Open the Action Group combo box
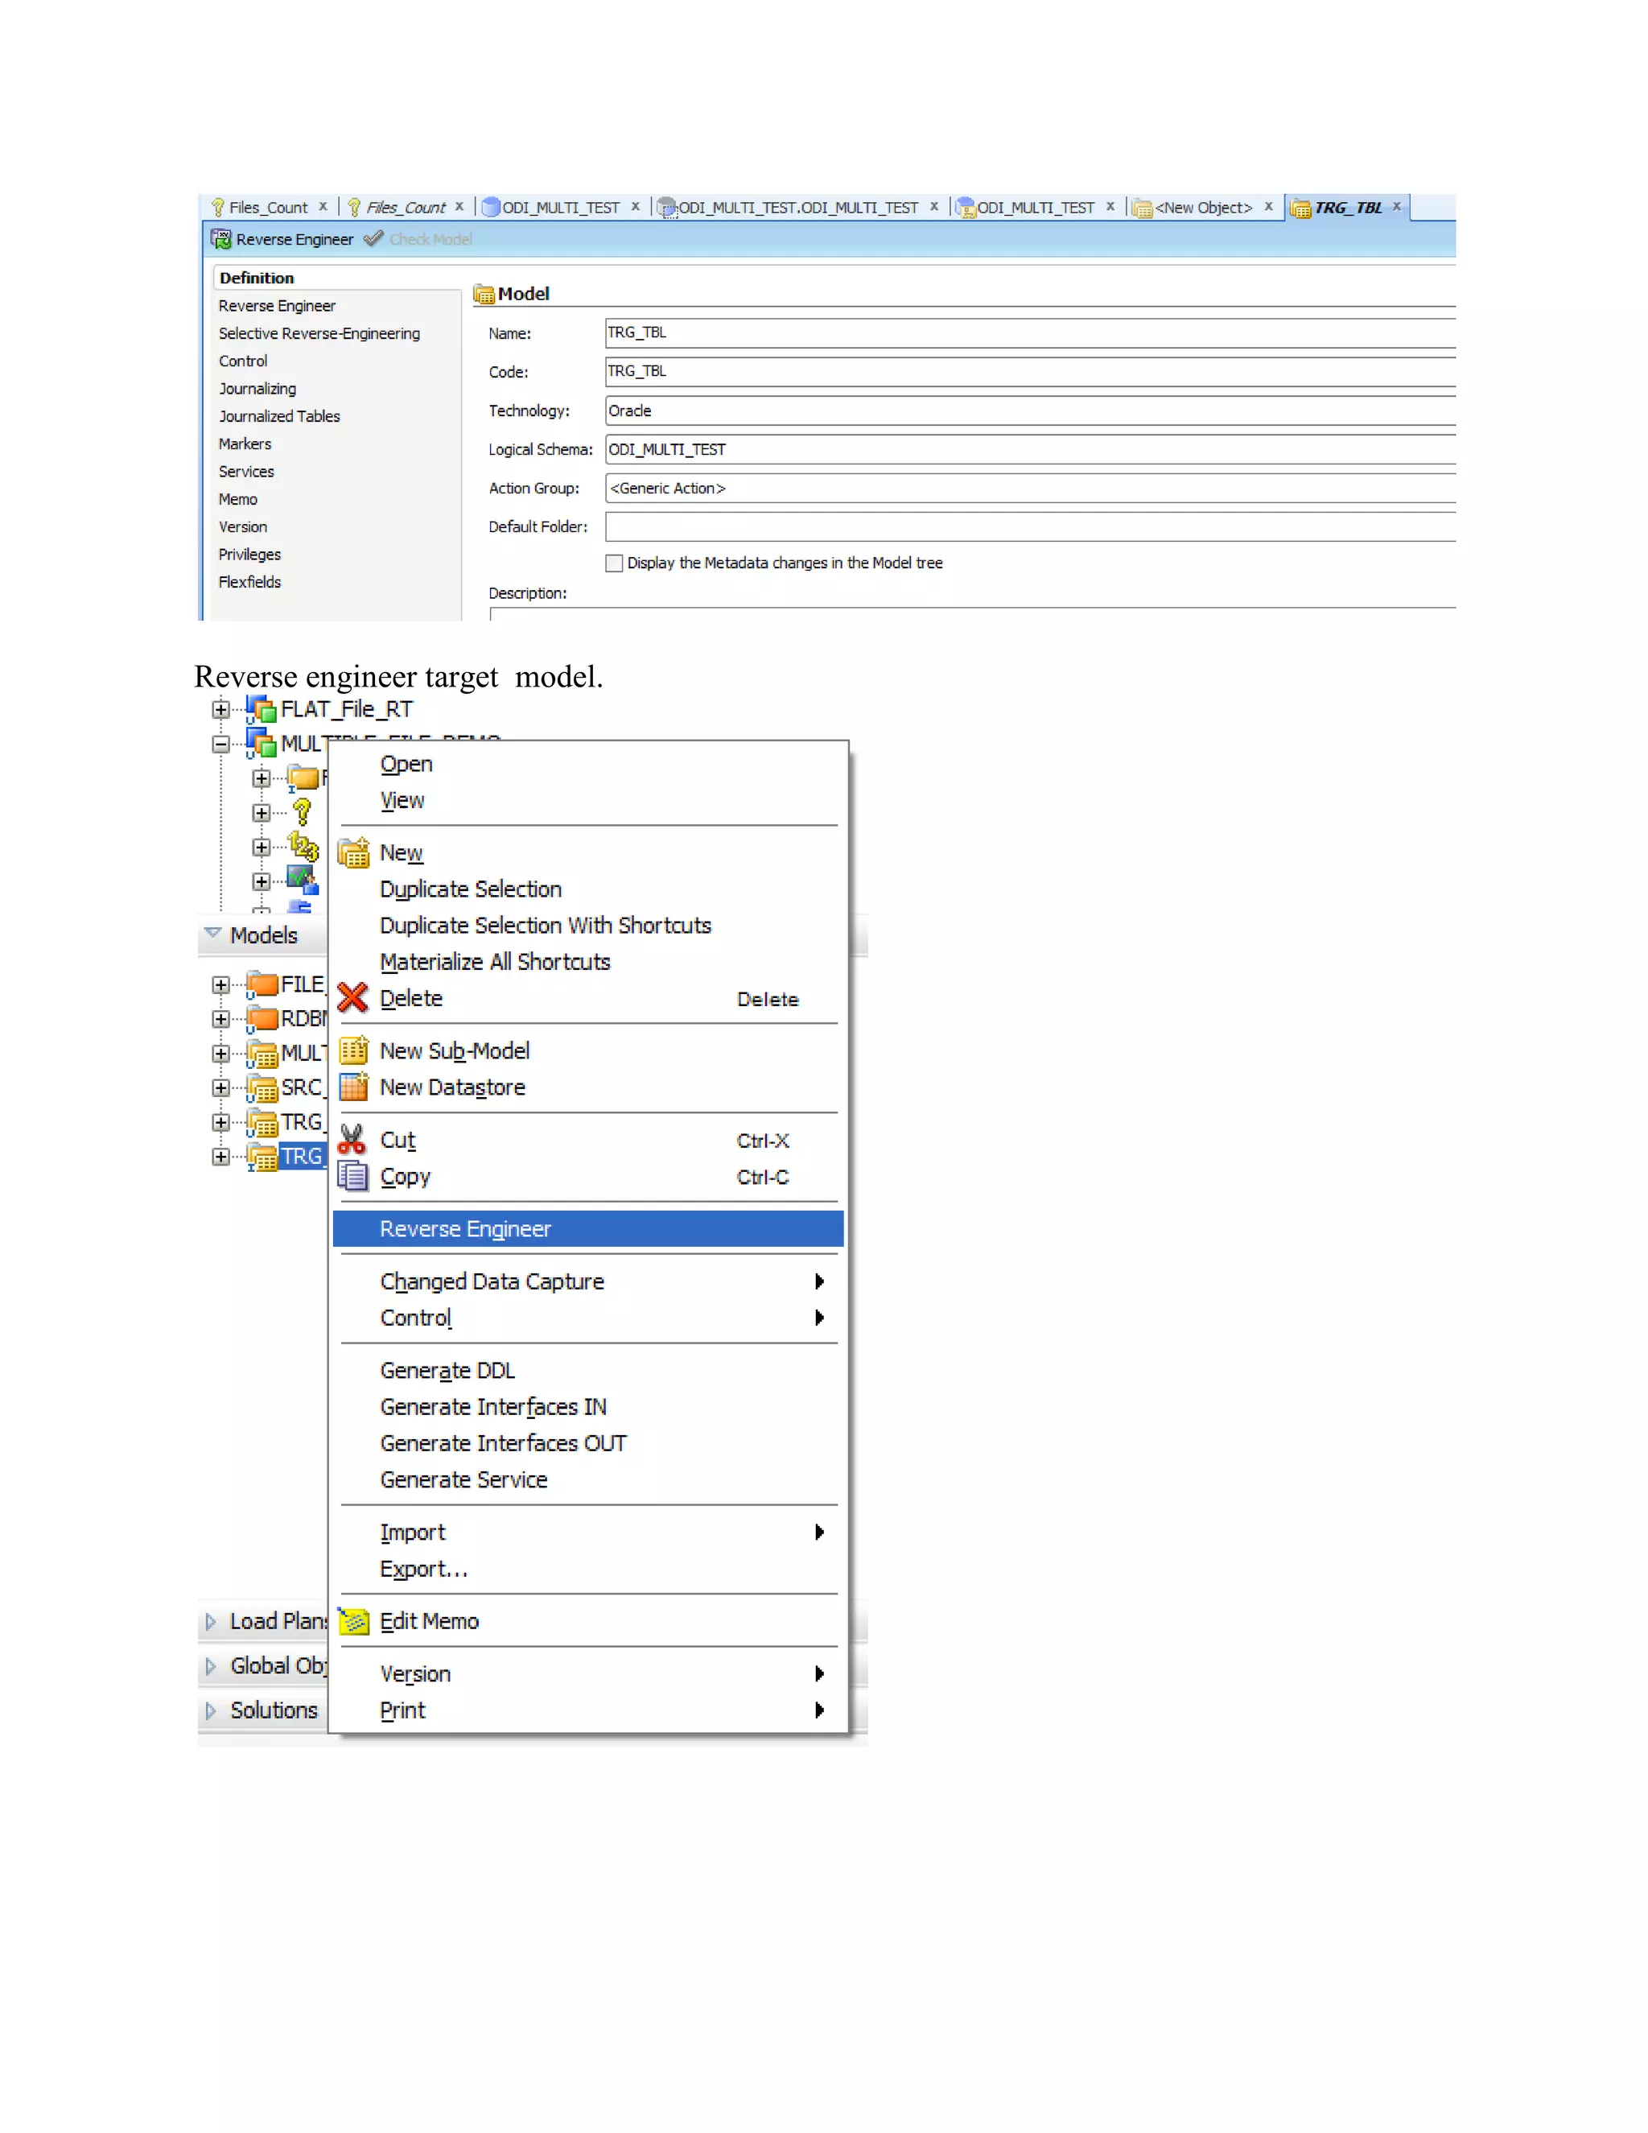This screenshot has width=1648, height=2133. (x=1025, y=489)
